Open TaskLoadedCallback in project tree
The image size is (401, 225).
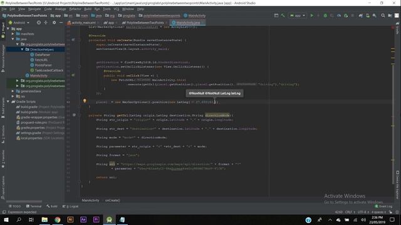(x=47, y=71)
